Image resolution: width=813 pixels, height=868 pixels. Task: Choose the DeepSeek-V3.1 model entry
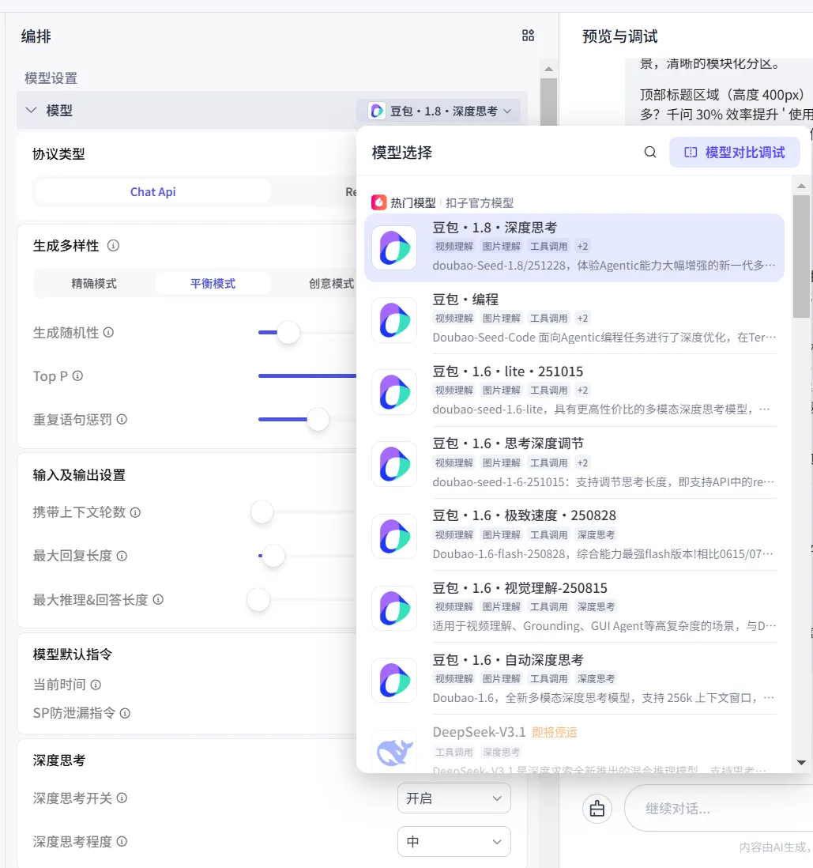click(x=574, y=746)
